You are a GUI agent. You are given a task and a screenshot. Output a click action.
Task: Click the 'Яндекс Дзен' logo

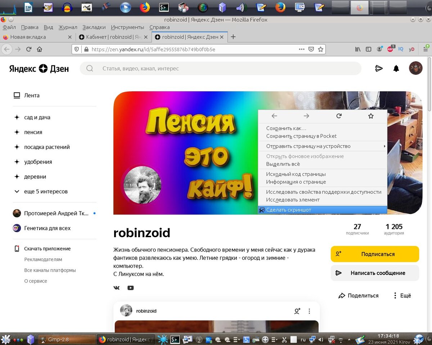coord(39,68)
